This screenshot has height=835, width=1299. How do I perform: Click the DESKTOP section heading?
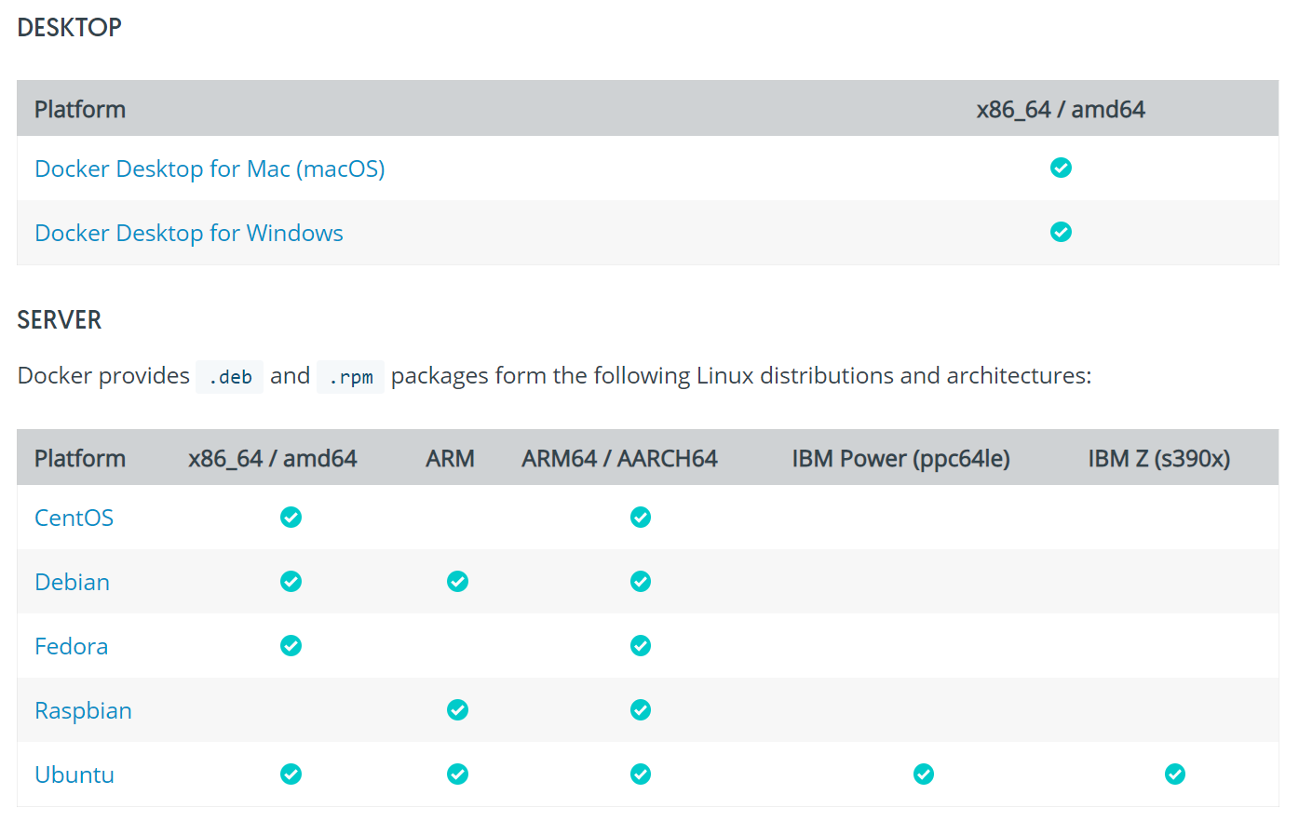pos(70,28)
